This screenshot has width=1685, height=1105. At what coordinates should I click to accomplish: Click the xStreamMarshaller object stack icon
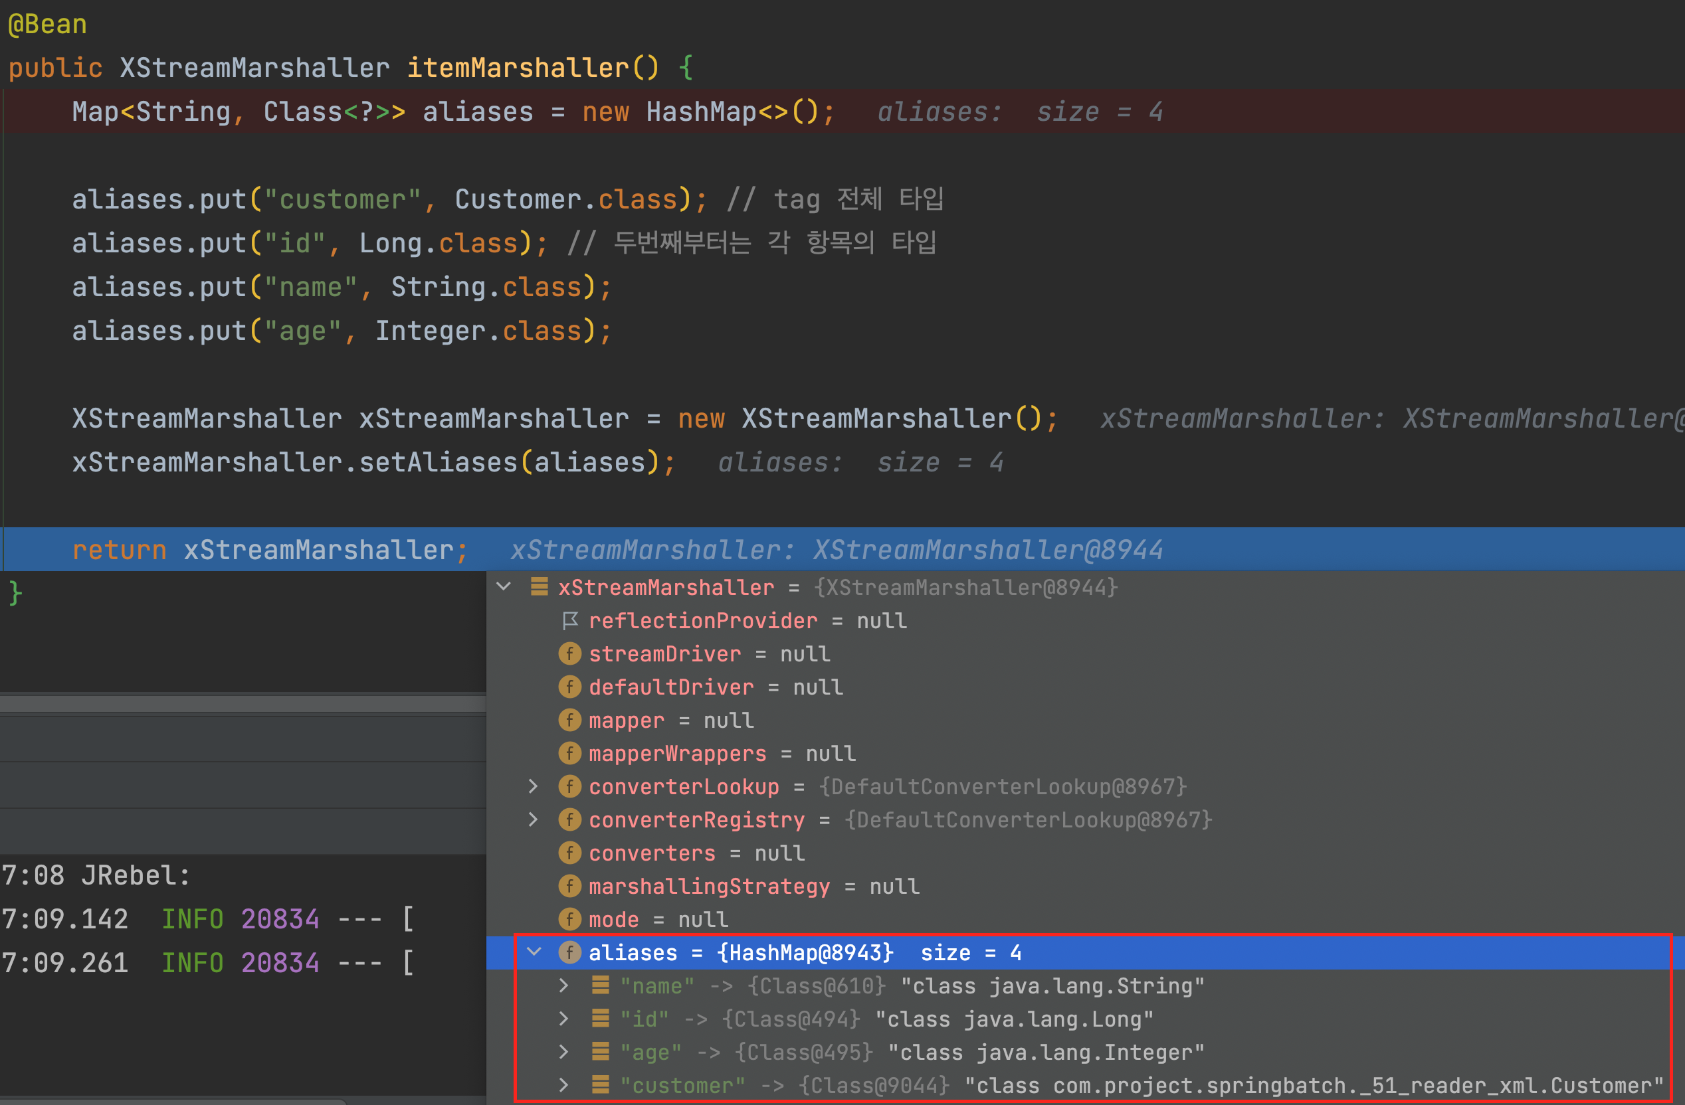[x=540, y=586]
